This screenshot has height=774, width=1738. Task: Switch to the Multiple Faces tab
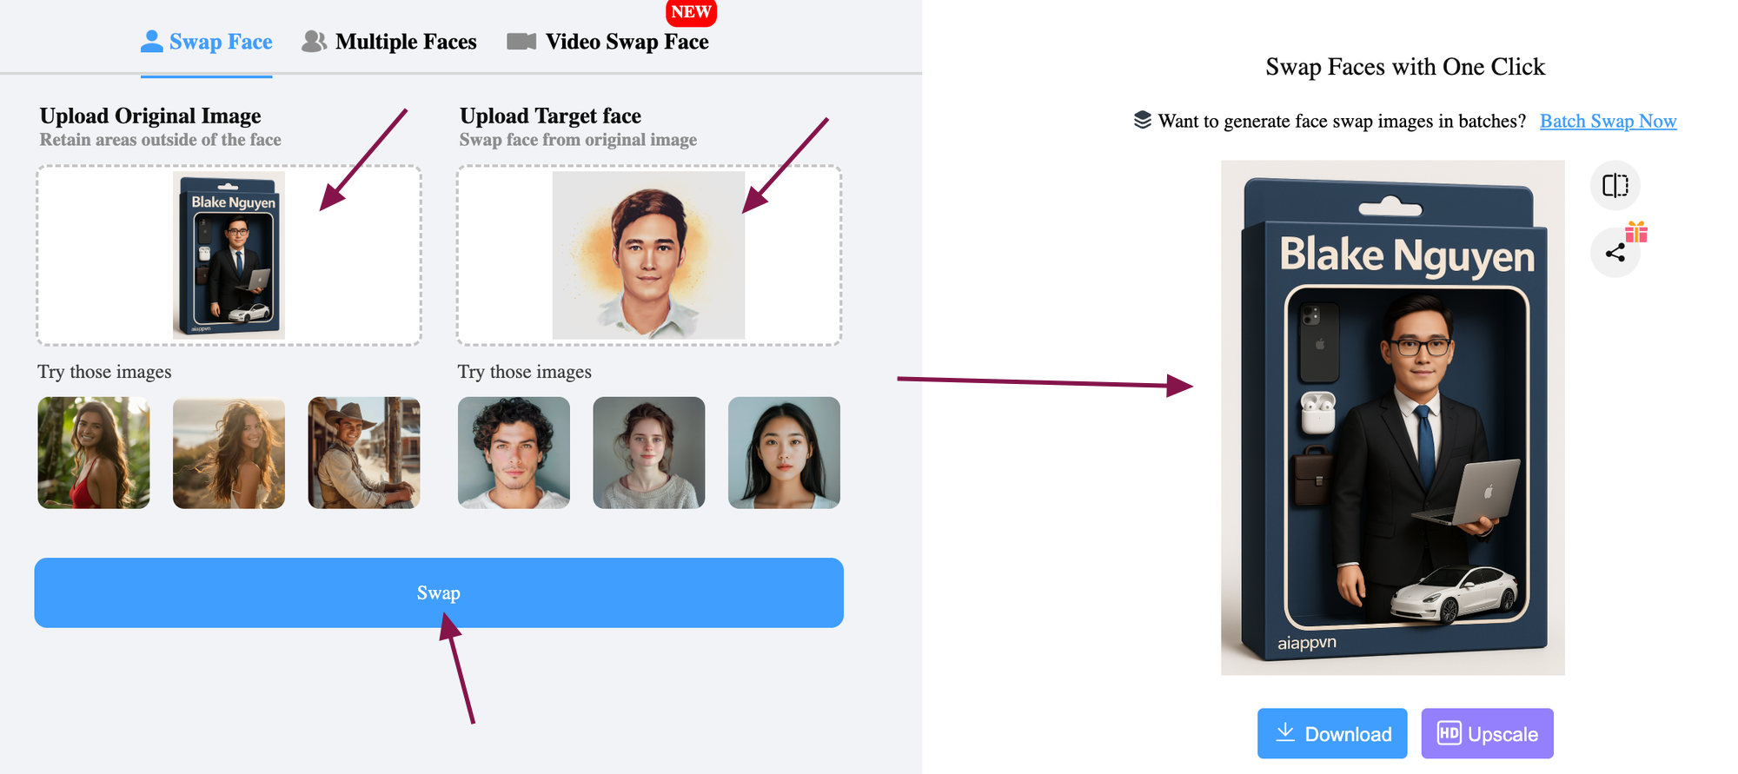click(x=389, y=42)
